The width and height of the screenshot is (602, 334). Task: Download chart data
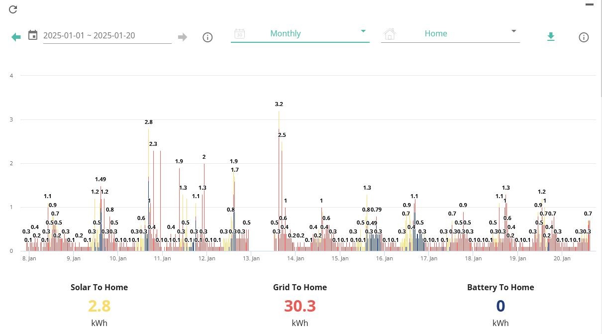[551, 36]
